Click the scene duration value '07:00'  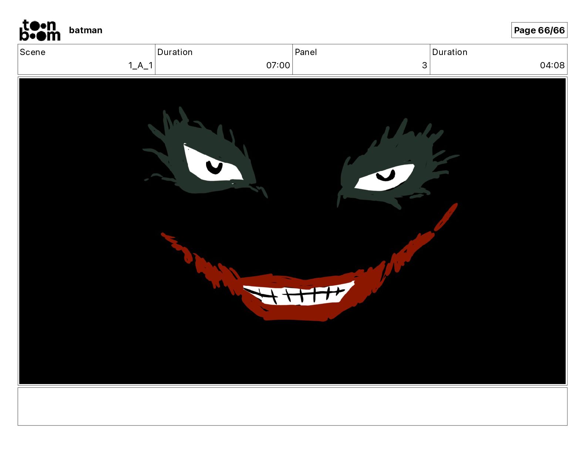coord(278,65)
